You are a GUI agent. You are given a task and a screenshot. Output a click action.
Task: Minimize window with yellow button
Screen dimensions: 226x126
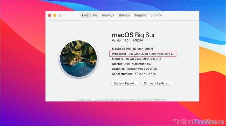click(x=55, y=15)
